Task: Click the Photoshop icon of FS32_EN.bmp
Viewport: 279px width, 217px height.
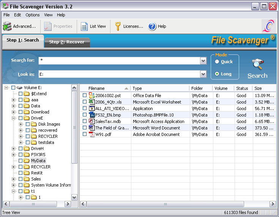Action: point(91,115)
